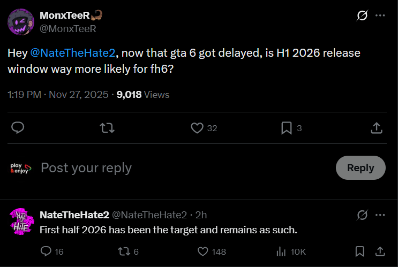Bookmark the MonxTeeR post
Screen dimensions: 398x267
pos(287,128)
